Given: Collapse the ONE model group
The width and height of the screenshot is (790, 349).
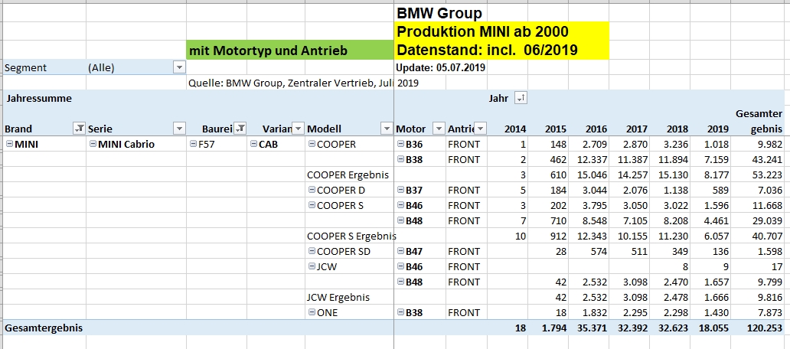Looking at the screenshot, I should (312, 312).
